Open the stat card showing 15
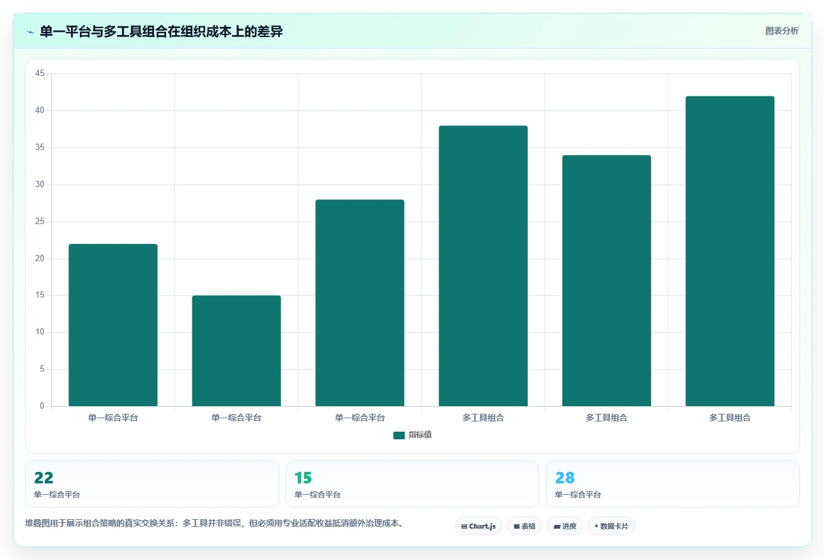 coord(412,484)
